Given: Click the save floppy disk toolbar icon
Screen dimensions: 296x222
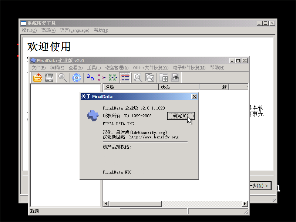Looking at the screenshot, I should (49, 78).
